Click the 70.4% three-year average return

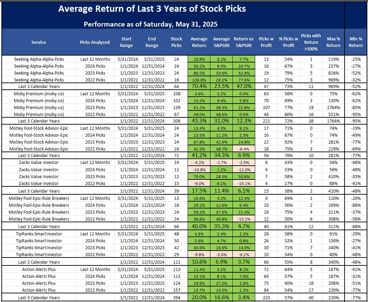click(199, 86)
